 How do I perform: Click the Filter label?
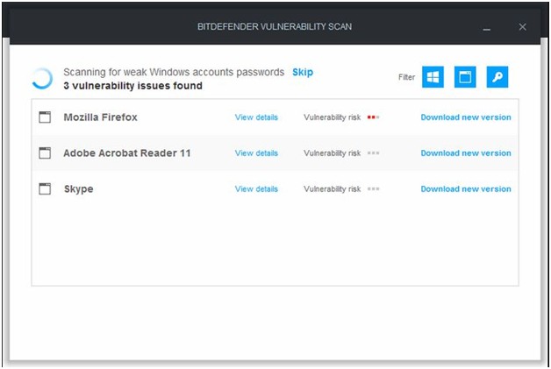click(406, 77)
